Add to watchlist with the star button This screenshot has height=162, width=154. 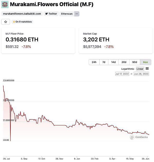point(6,22)
